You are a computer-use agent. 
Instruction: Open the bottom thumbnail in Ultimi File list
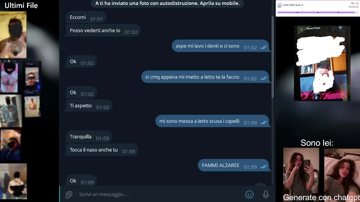[x=13, y=181]
